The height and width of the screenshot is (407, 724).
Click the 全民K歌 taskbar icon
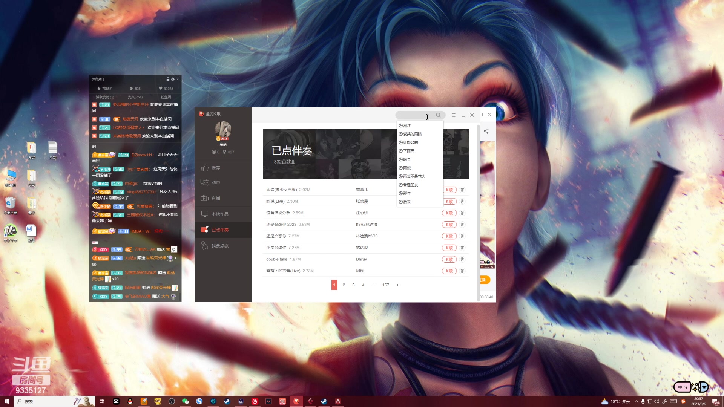click(296, 401)
